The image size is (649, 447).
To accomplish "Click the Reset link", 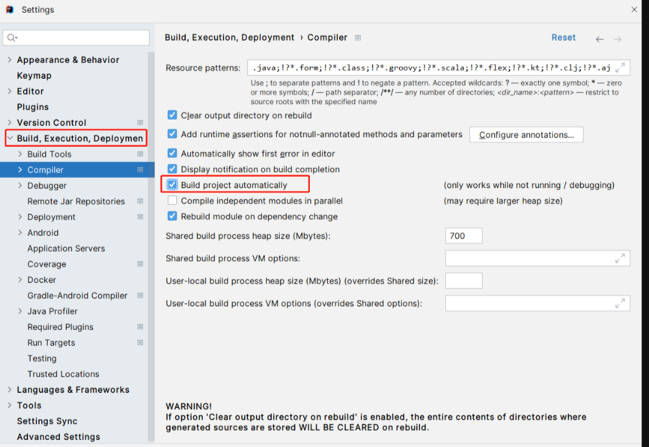I will (563, 38).
